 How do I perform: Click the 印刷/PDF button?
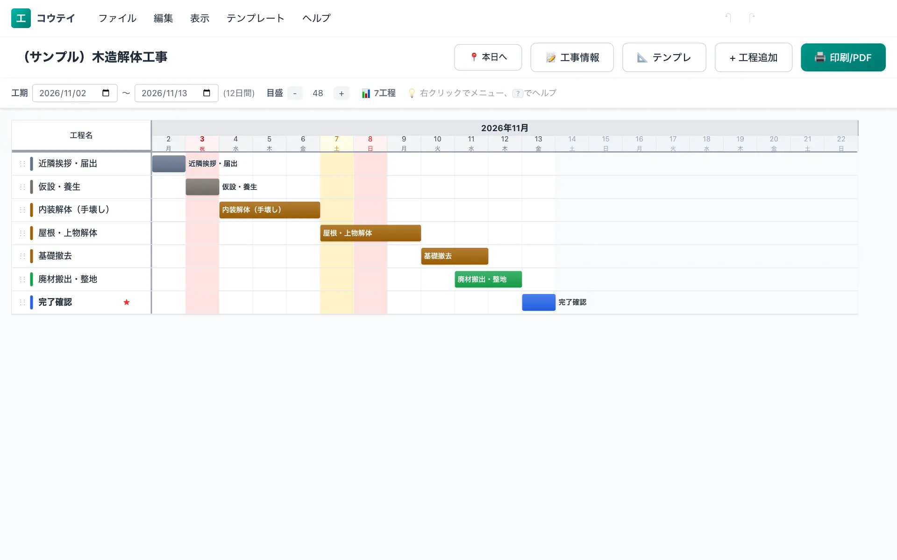pos(843,57)
